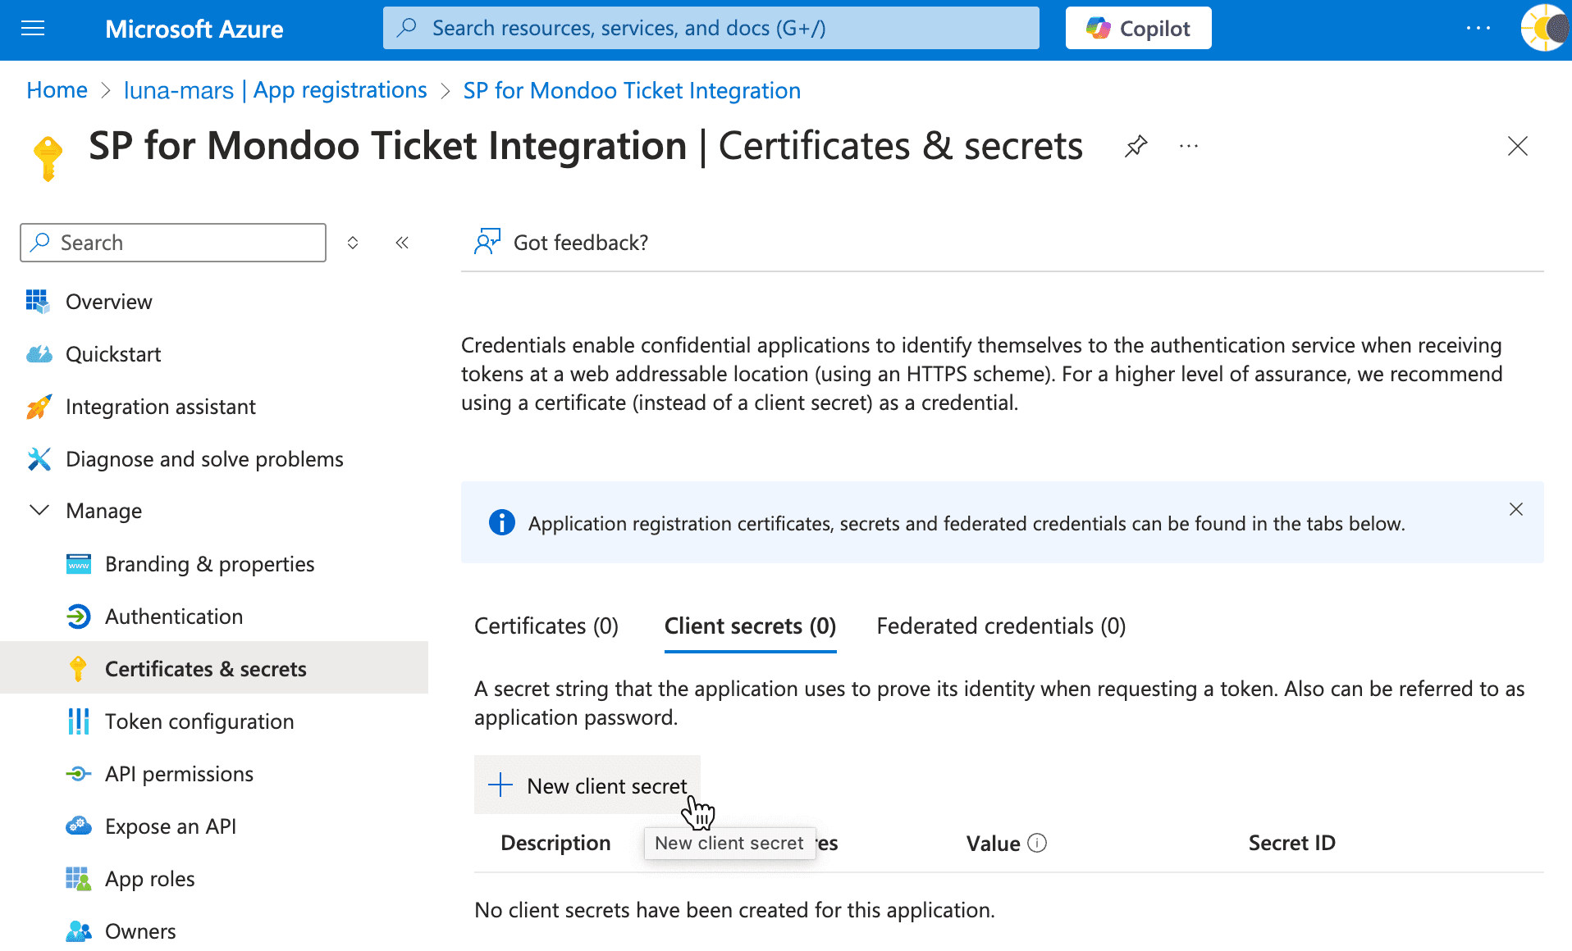Click the info icon beside Value column
1572x951 pixels.
[x=1037, y=843]
